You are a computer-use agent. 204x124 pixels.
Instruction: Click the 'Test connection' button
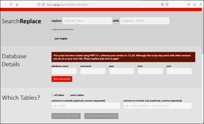(62, 79)
